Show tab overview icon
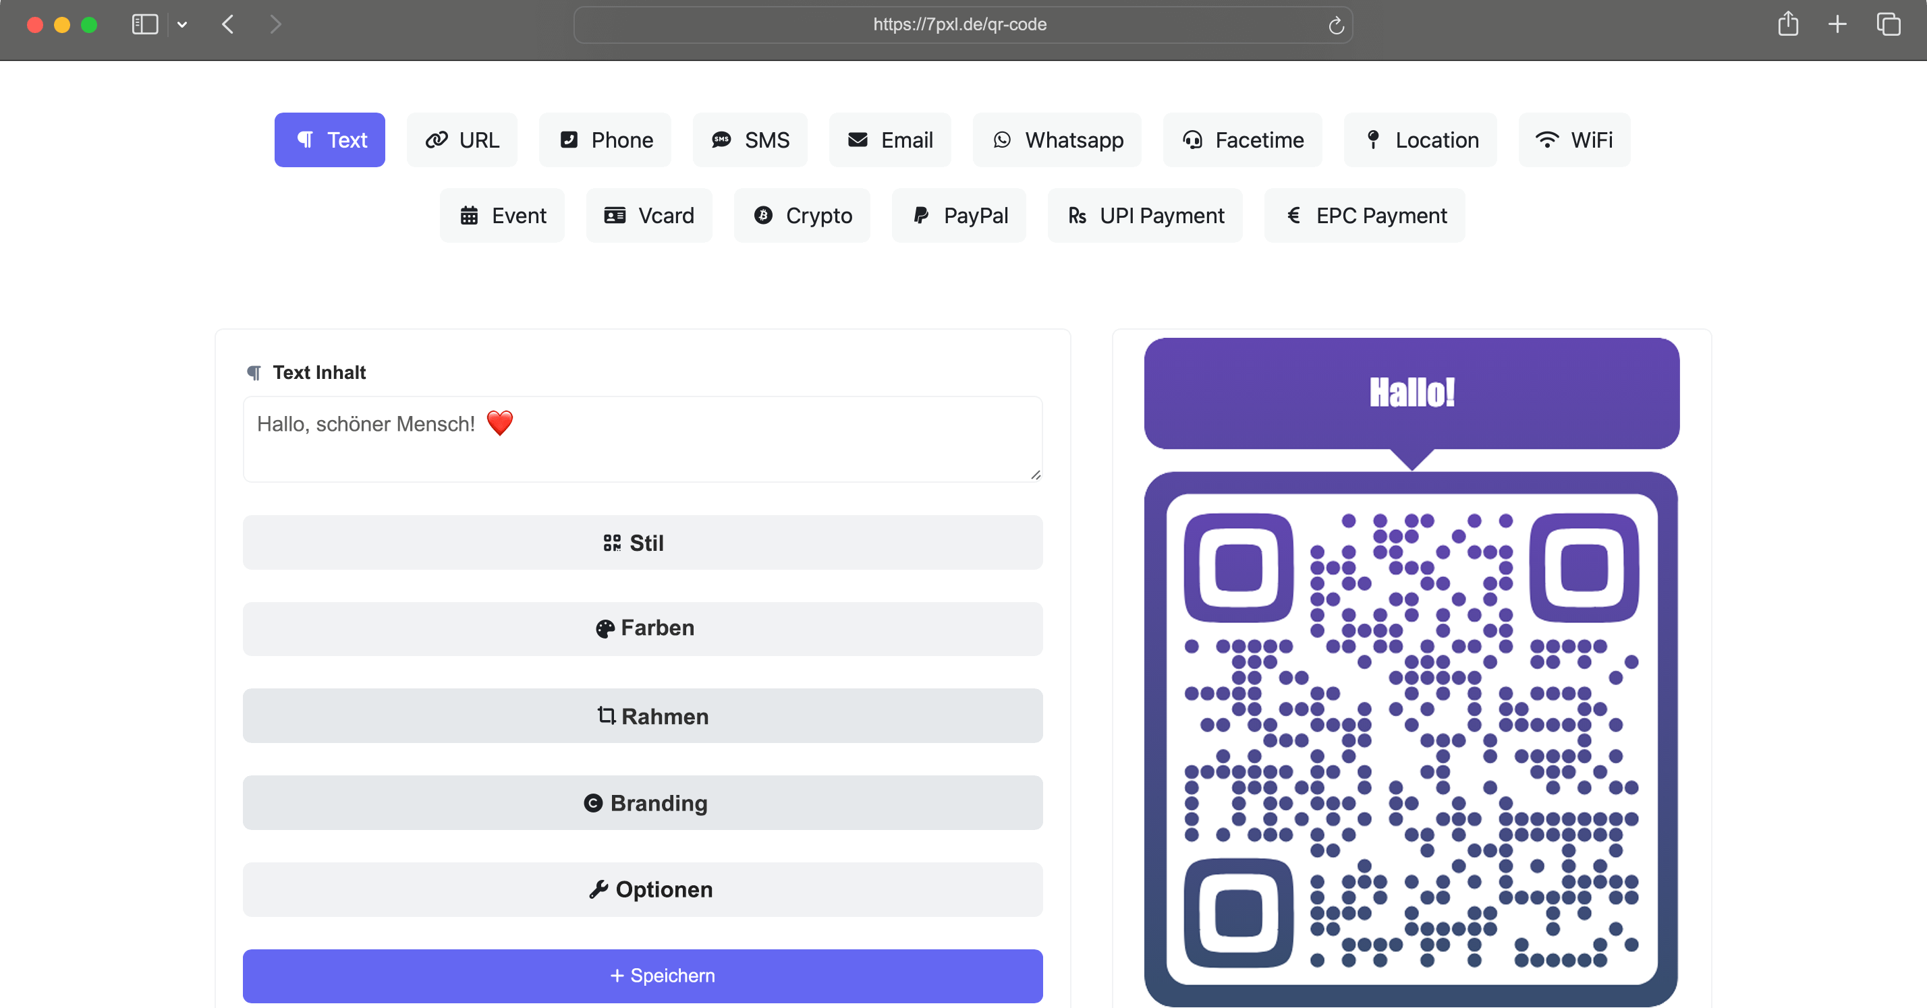Image resolution: width=1927 pixels, height=1008 pixels. [x=1888, y=24]
